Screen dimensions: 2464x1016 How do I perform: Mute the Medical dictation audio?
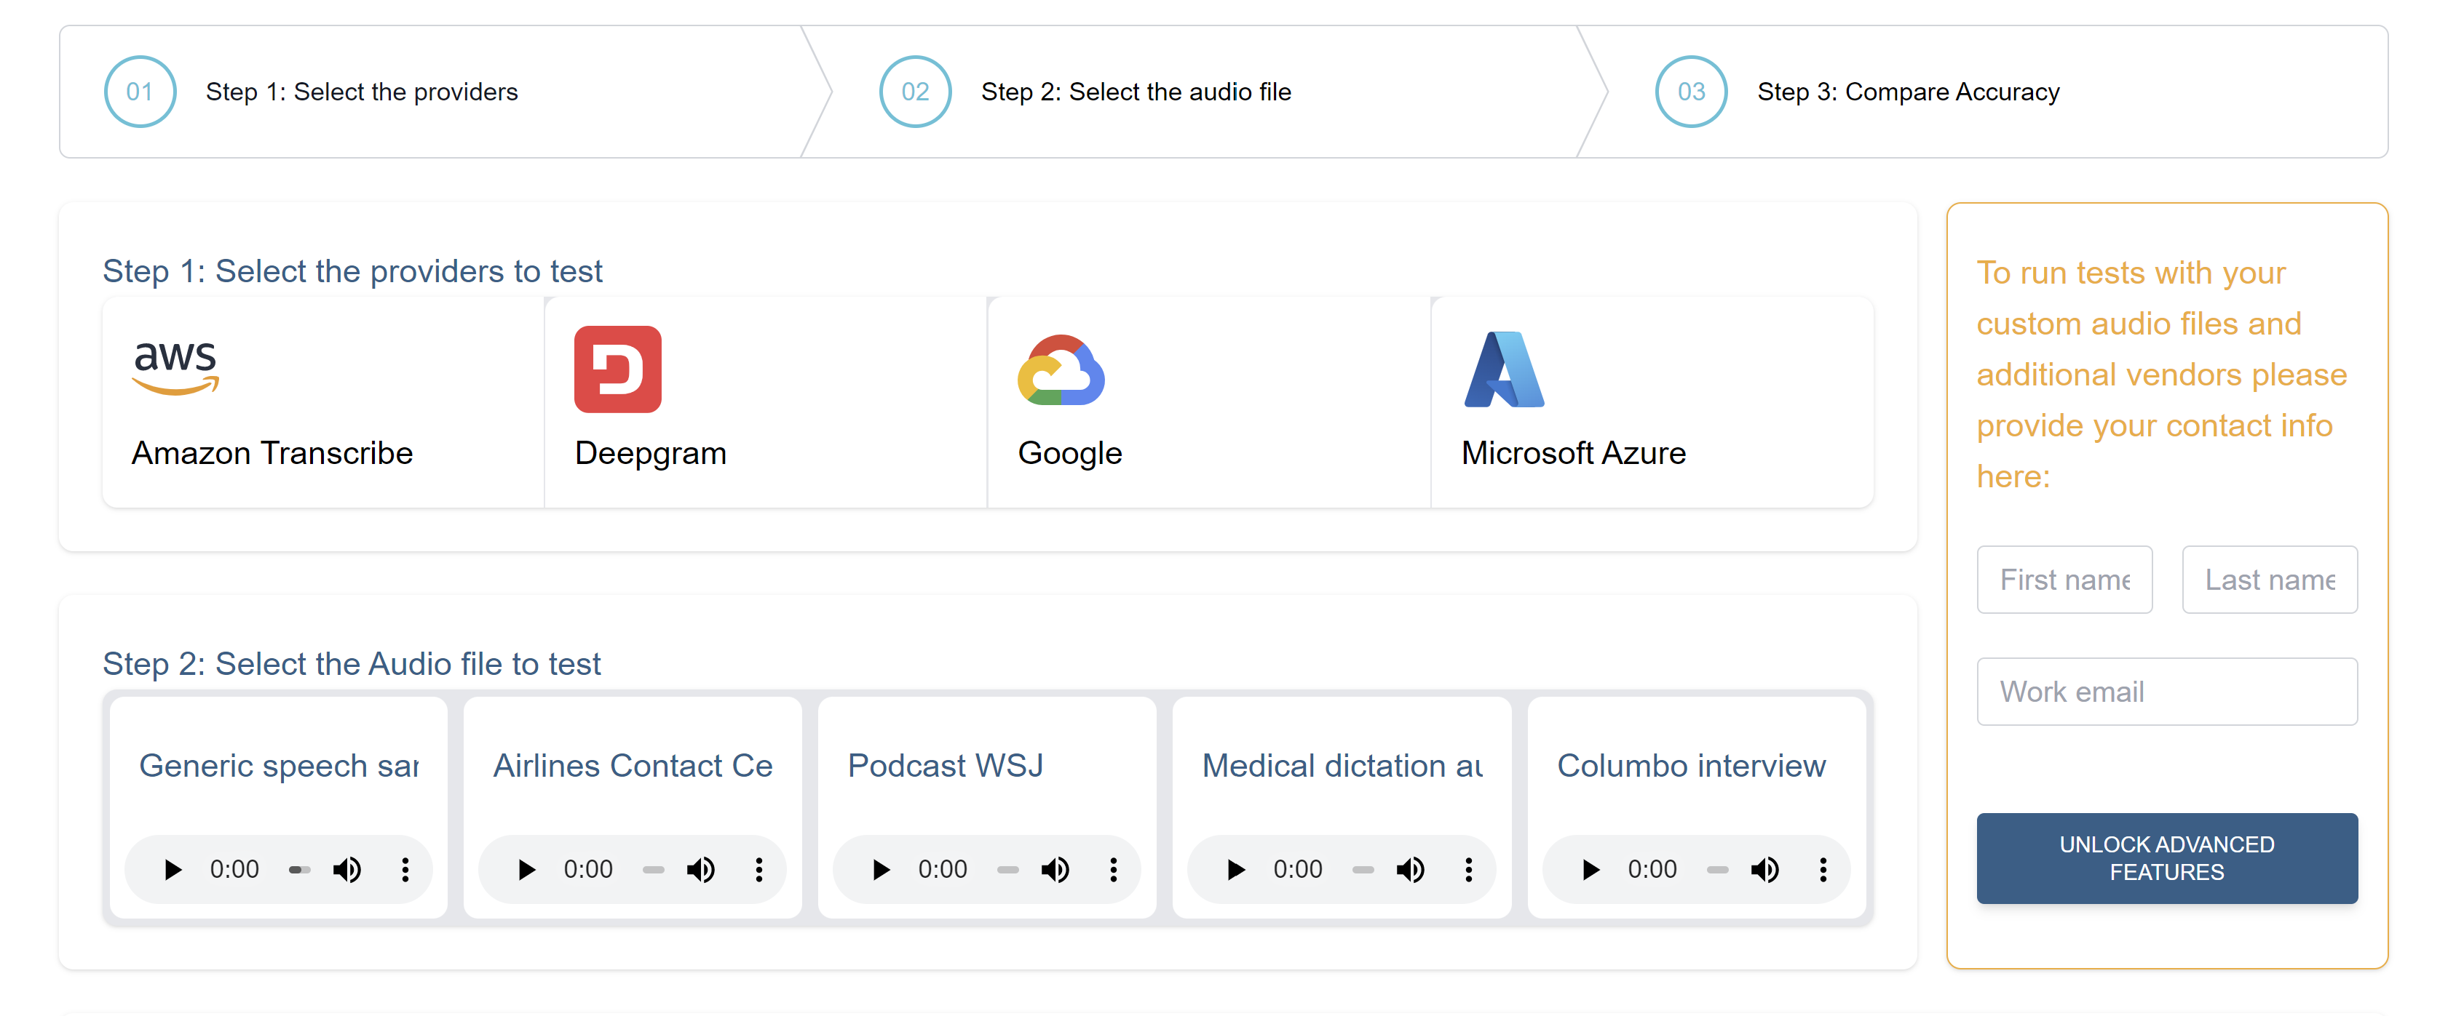click(x=1411, y=870)
